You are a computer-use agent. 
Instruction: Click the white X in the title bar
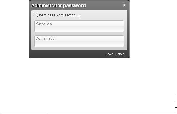coord(124,5)
